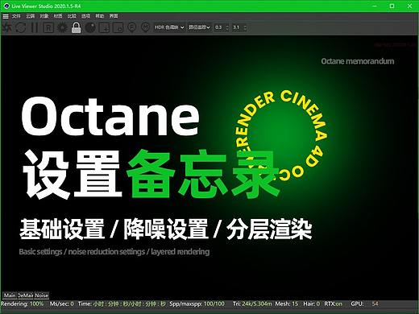Switch to the Noise tab
The height and width of the screenshot is (314, 419).
tap(42, 295)
